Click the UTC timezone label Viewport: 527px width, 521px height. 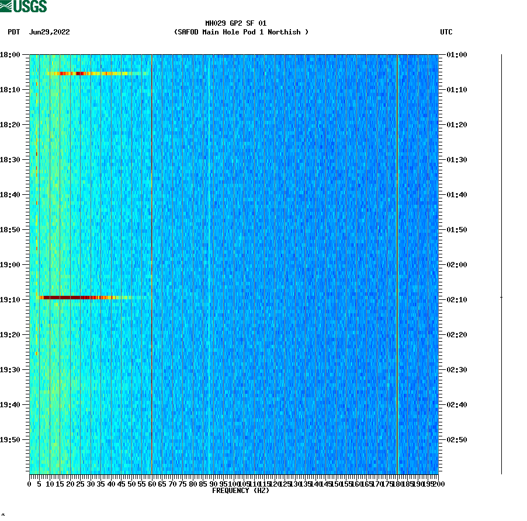click(447, 33)
